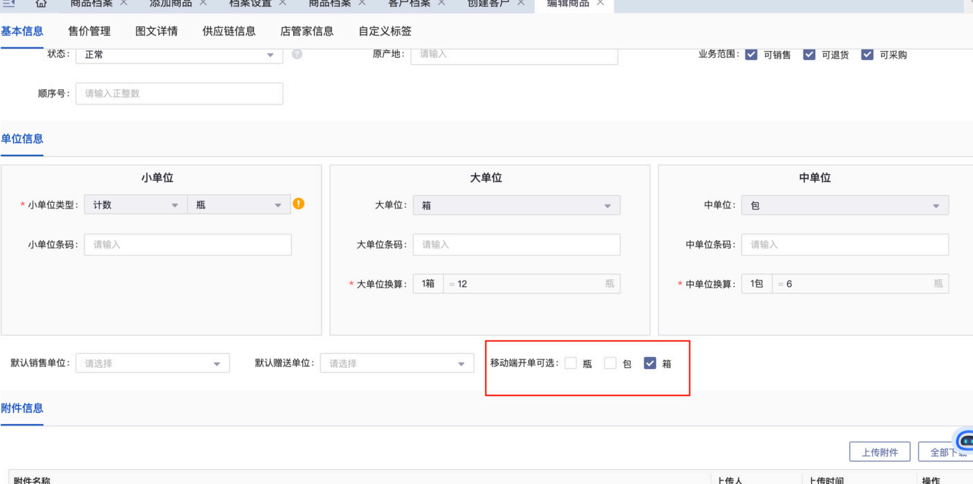Click the help icon next to 状态

pos(297,54)
